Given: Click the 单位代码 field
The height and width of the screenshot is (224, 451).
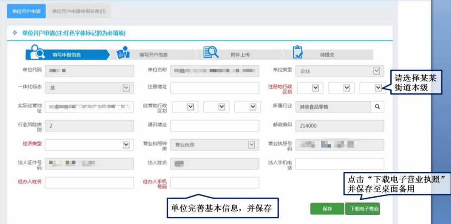Looking at the screenshot, I should tap(89, 71).
